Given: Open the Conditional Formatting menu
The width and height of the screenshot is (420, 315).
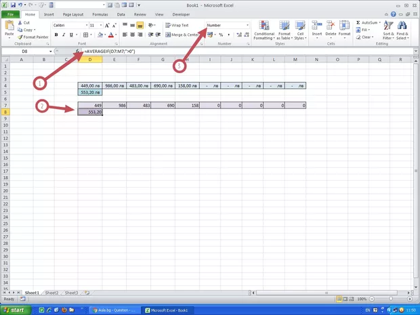Looking at the screenshot, I should click(264, 30).
